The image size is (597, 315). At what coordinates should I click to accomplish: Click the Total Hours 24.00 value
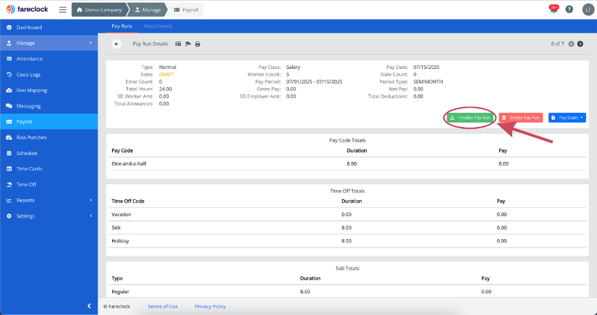coord(165,89)
